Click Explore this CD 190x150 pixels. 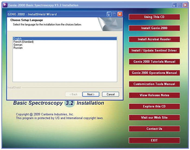(154, 106)
